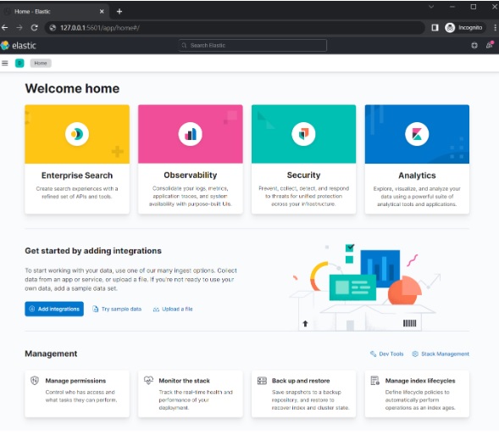499x435 pixels.
Task: Click the blue Analytics card banner
Action: pyautogui.click(x=417, y=134)
